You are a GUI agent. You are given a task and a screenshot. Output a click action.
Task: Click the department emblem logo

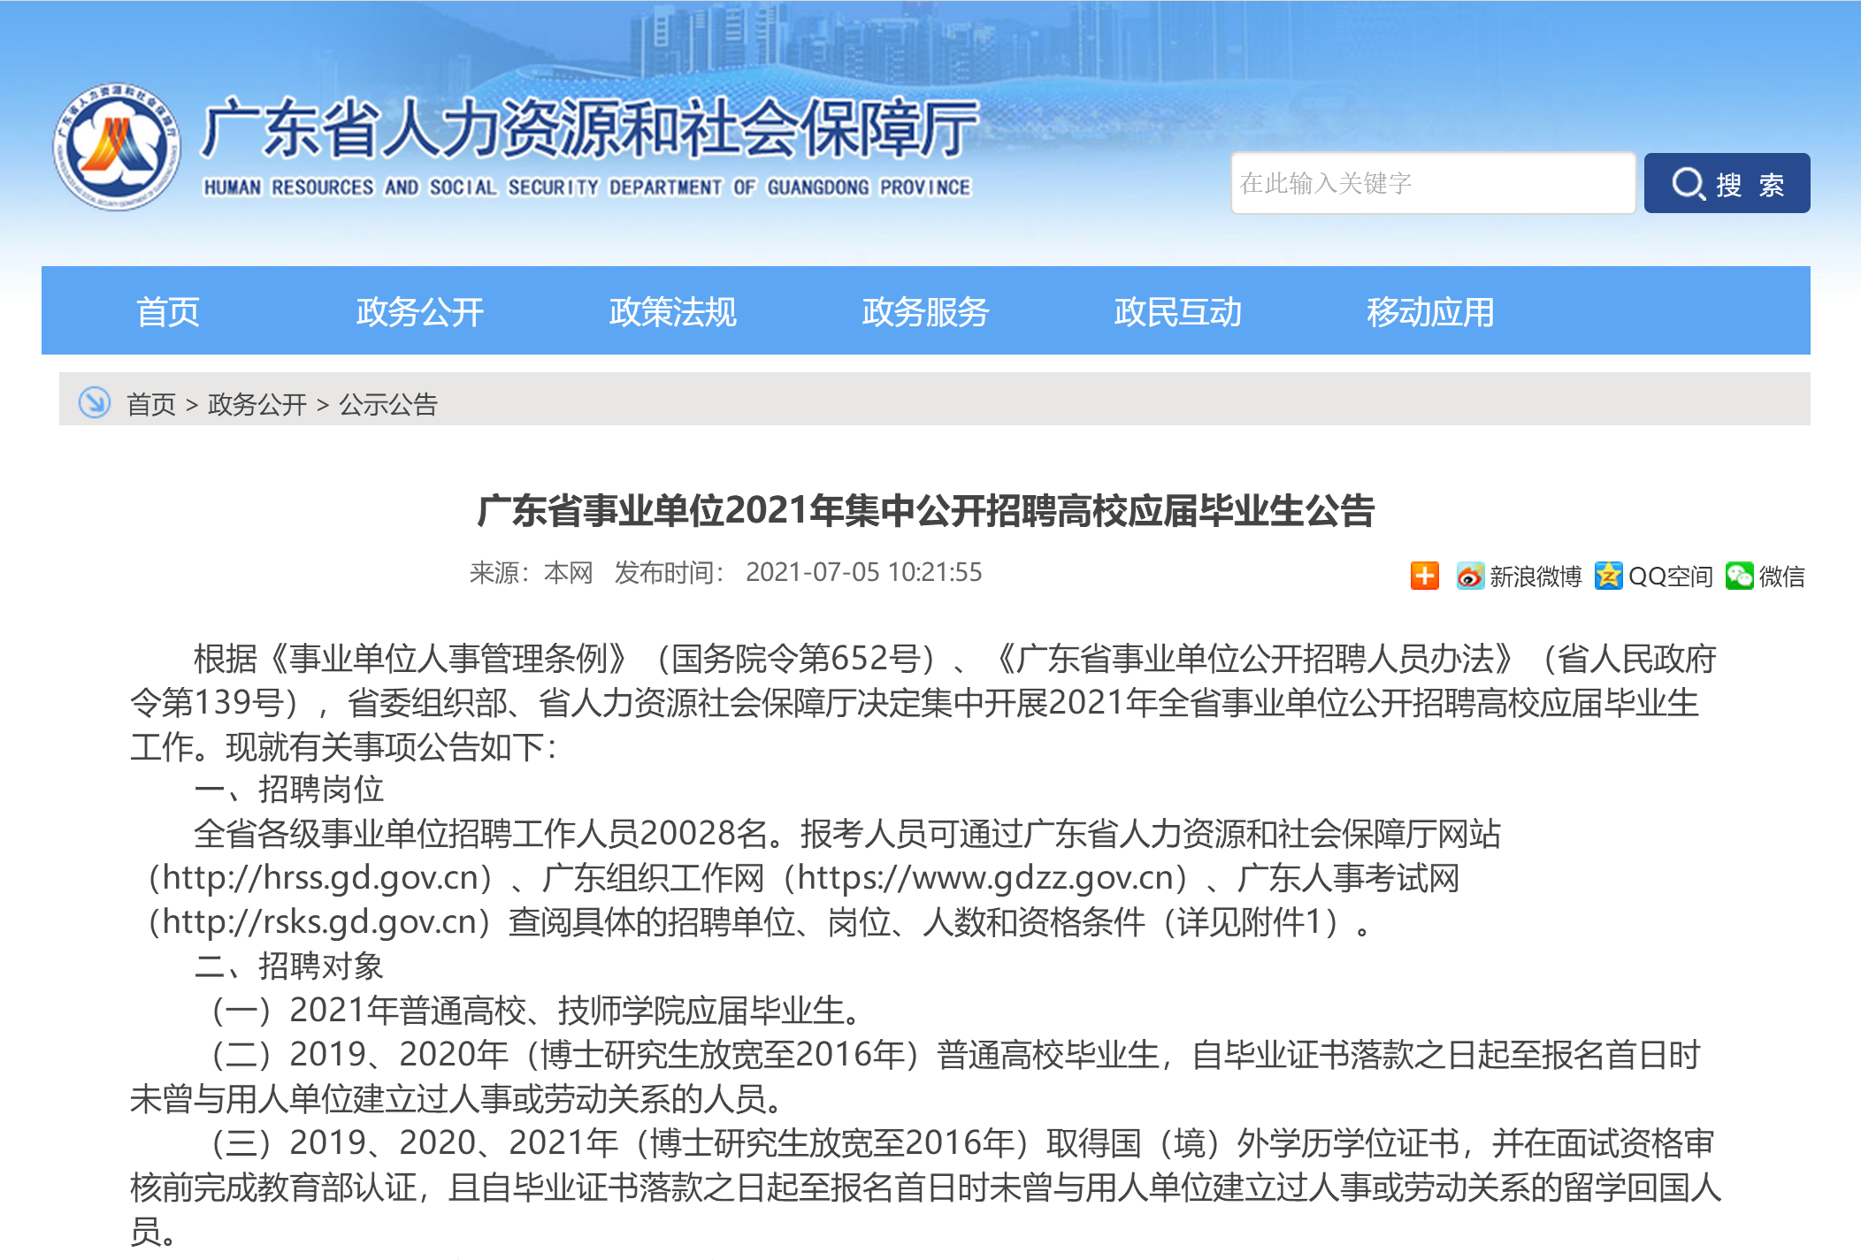pos(117,147)
